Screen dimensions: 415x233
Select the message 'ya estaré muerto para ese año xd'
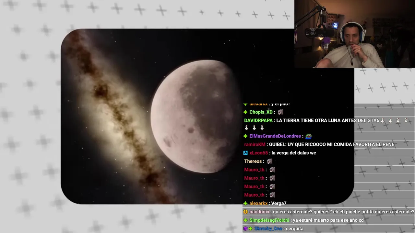point(328,220)
